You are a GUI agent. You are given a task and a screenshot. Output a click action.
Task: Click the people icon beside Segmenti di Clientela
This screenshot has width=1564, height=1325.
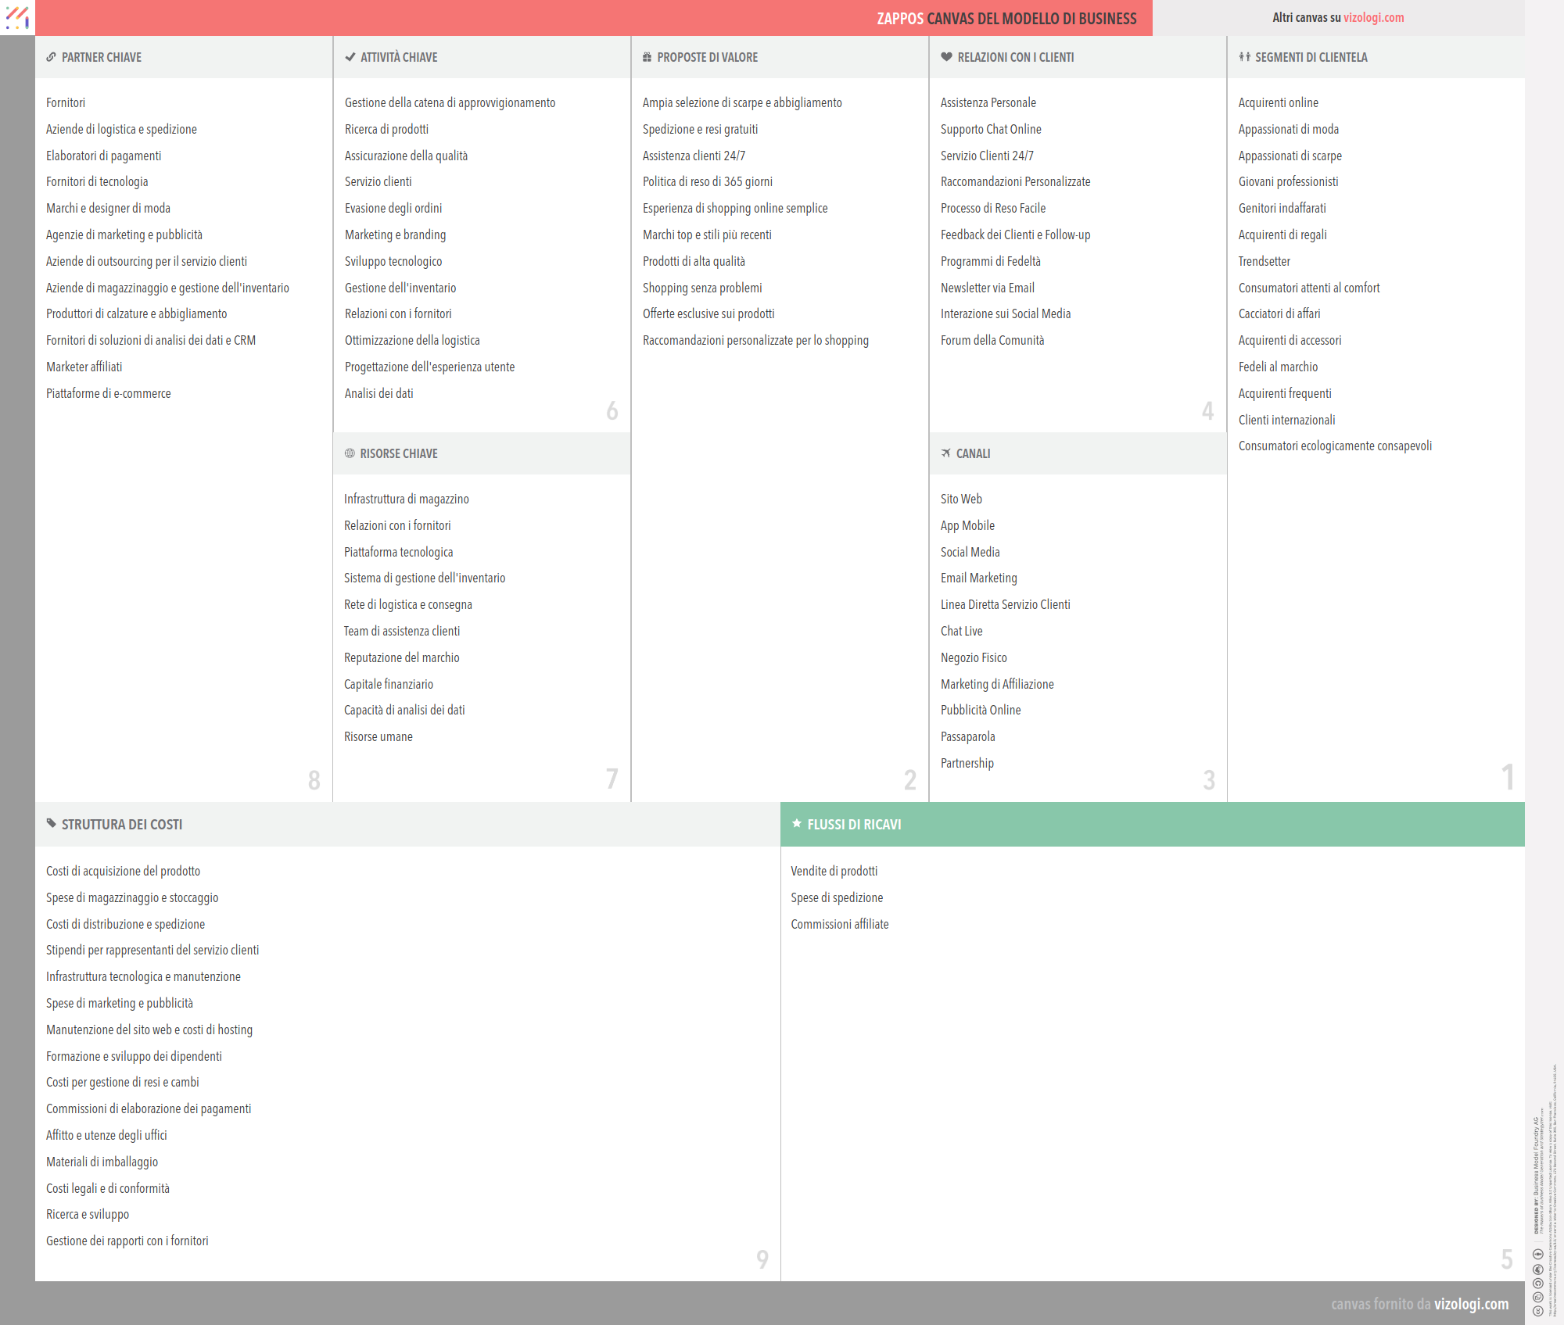point(1244,57)
